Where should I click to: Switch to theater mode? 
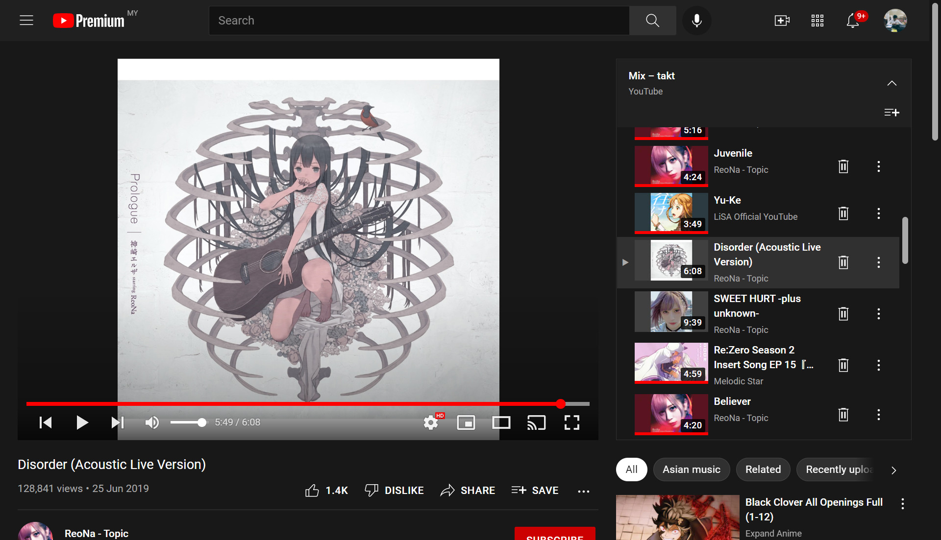point(501,423)
